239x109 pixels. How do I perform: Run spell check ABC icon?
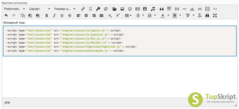pos(188,15)
